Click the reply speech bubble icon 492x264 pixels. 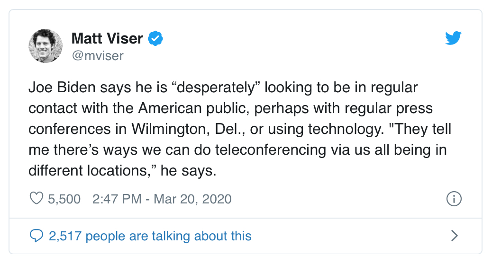coord(36,236)
